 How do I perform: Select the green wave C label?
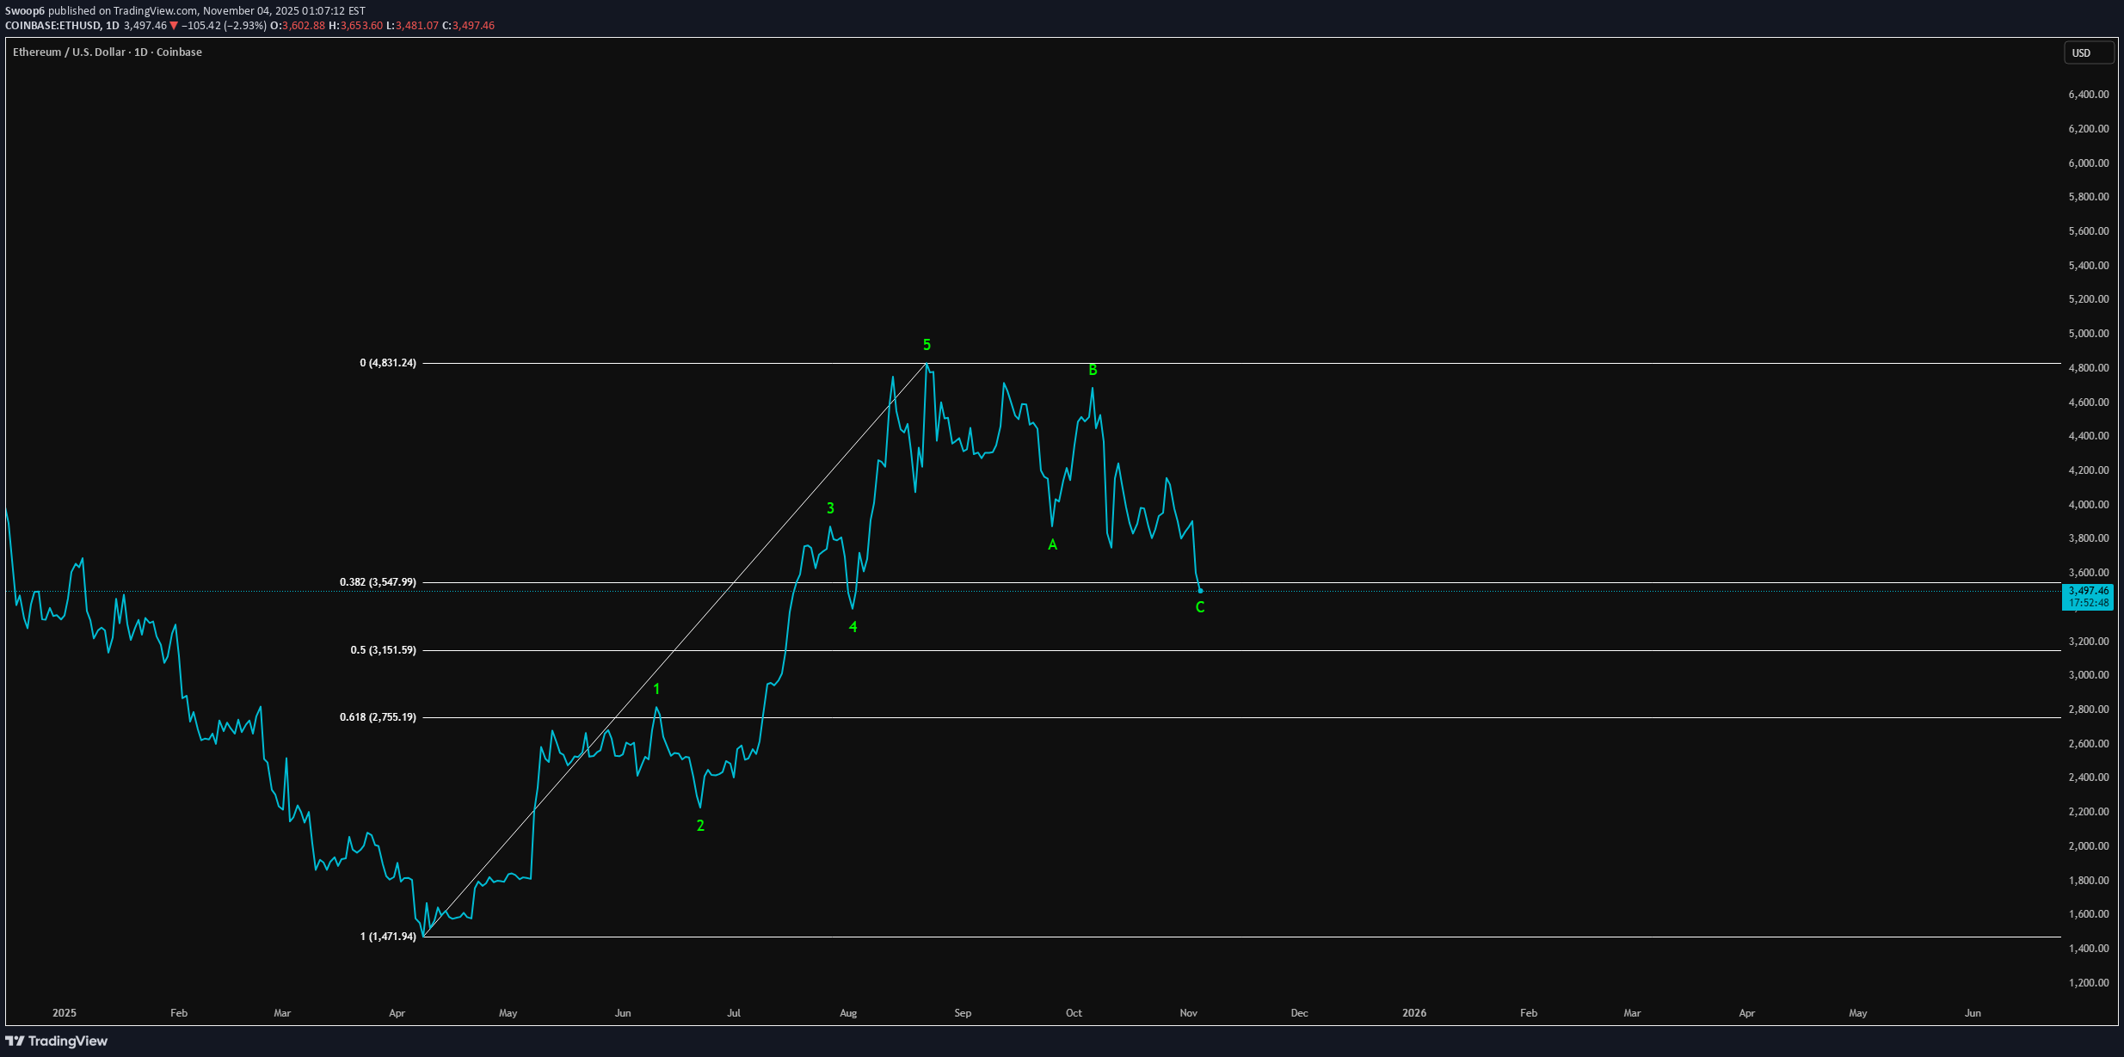(x=1200, y=607)
